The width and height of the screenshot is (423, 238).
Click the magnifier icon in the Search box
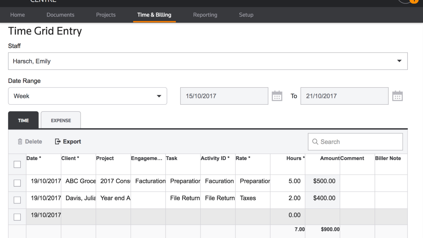tap(315, 142)
